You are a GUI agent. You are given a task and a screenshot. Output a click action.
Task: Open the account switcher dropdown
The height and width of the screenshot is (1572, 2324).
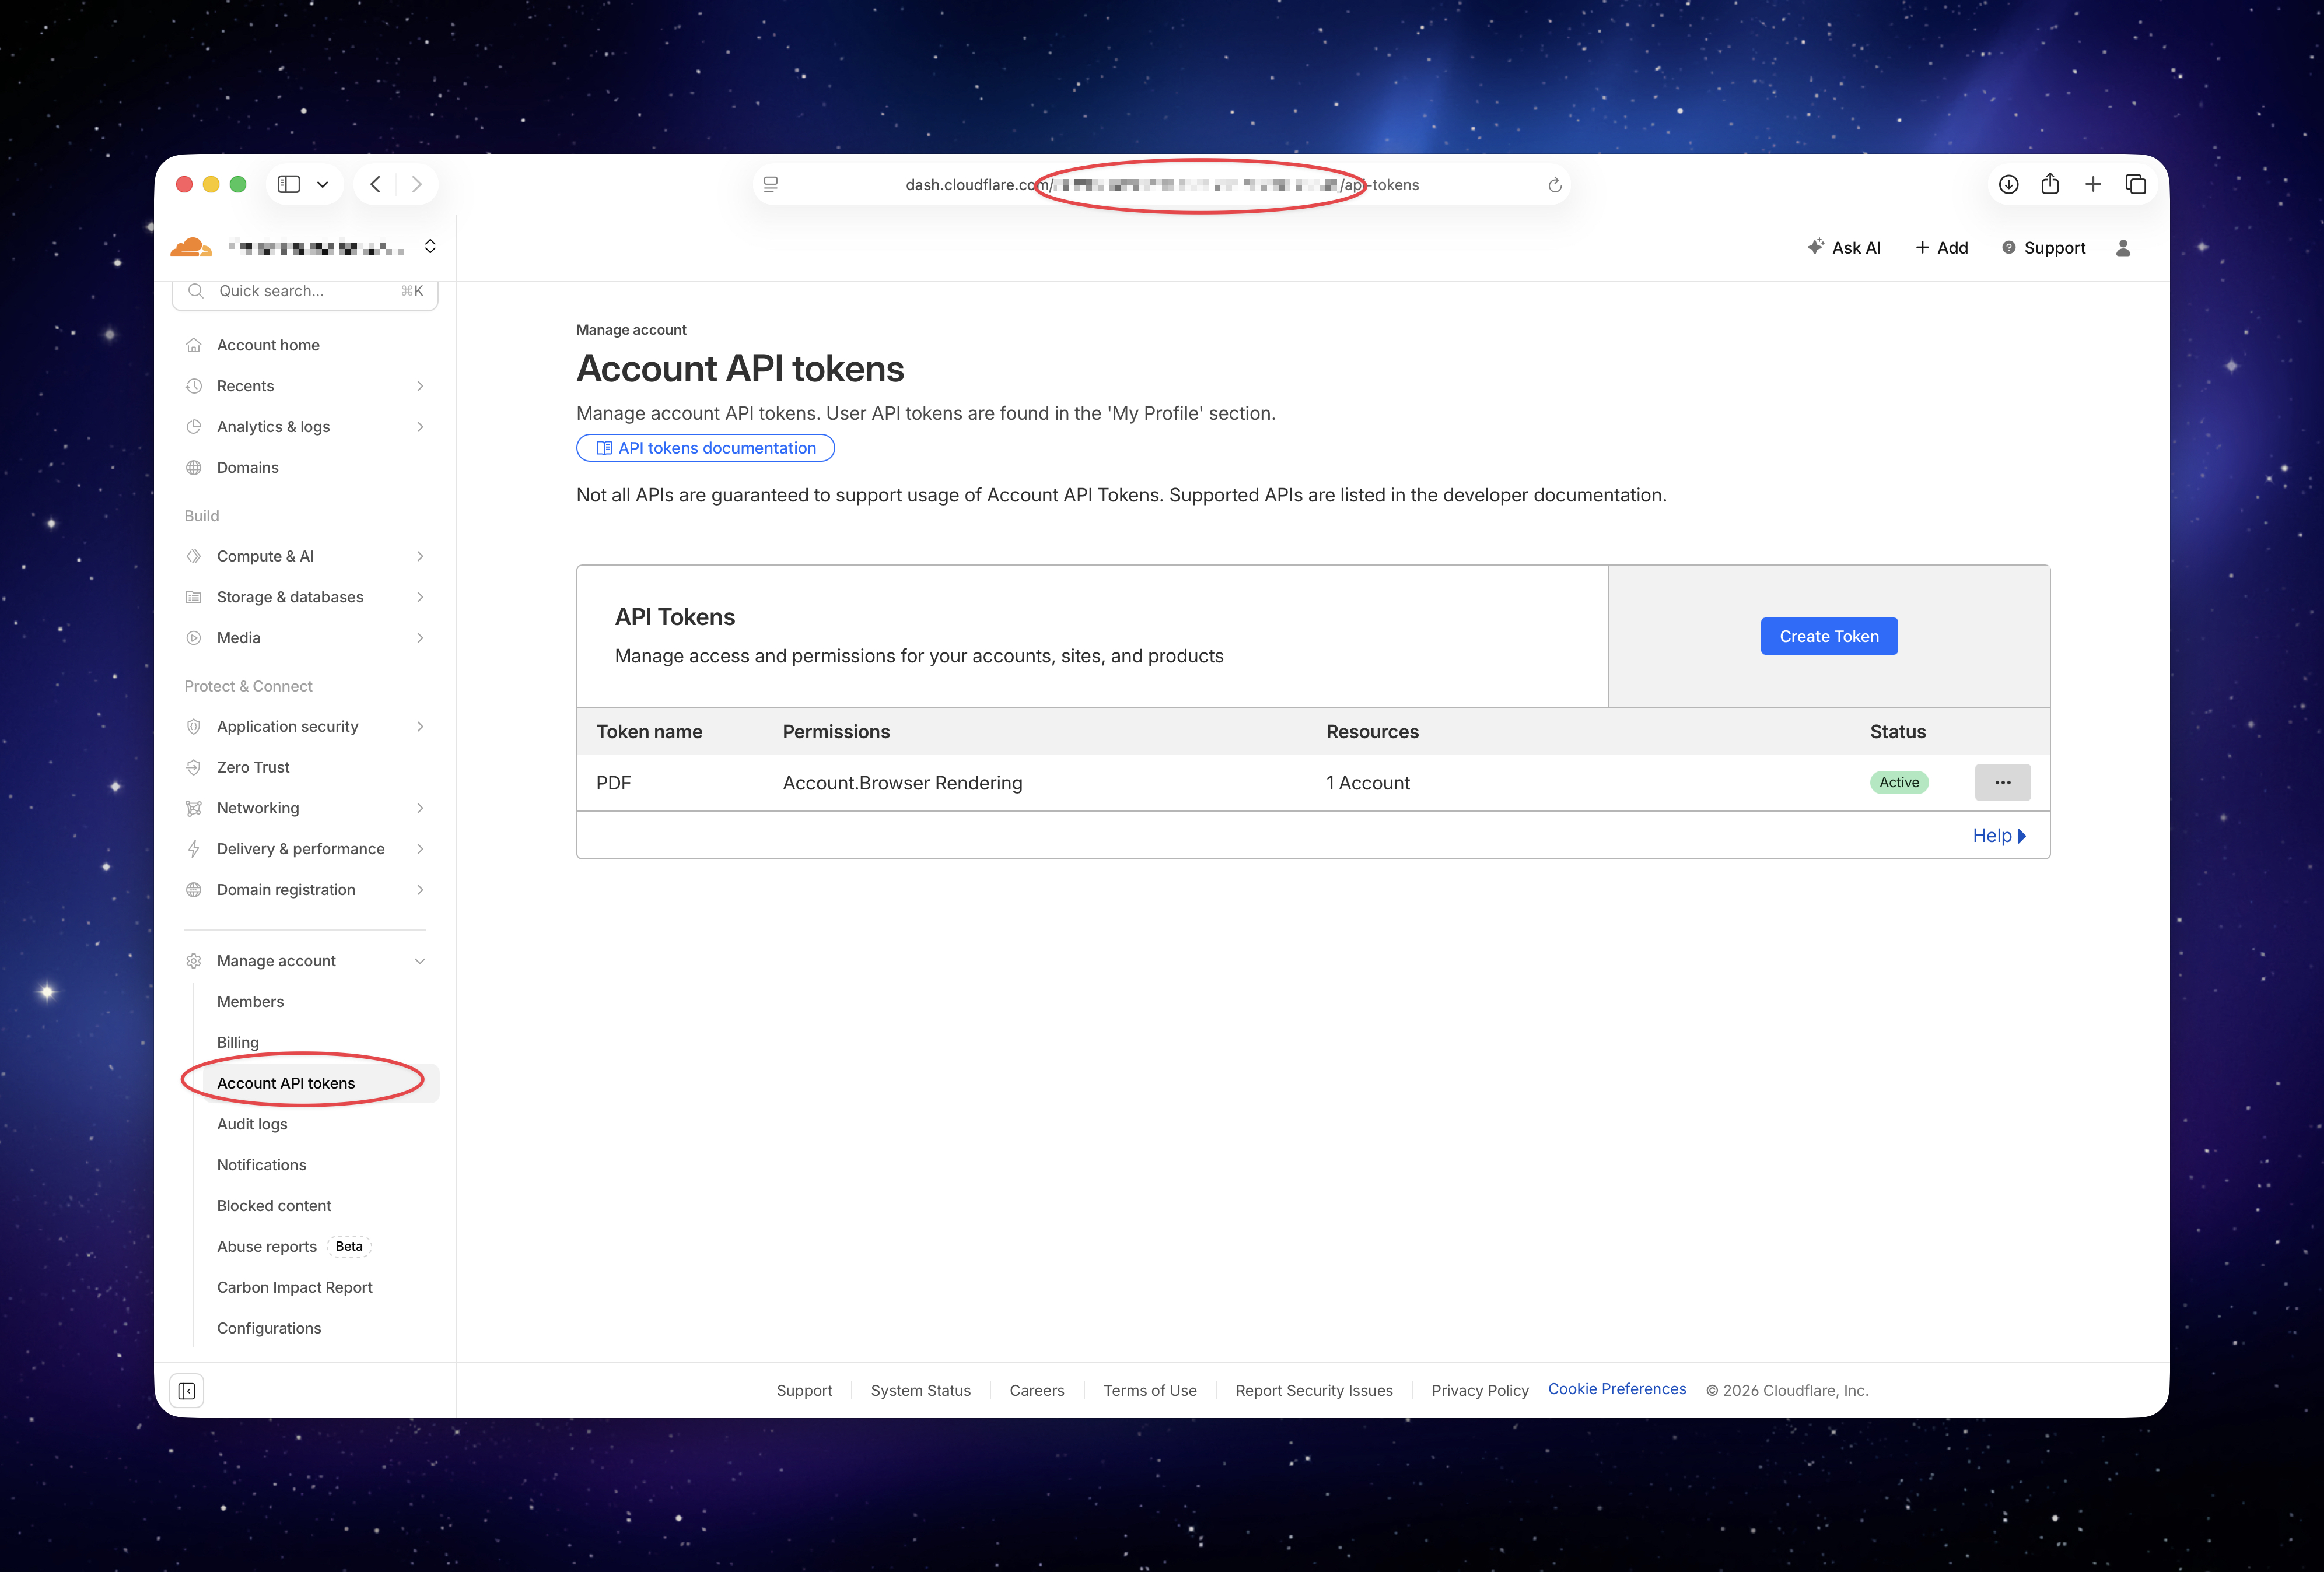pyautogui.click(x=430, y=246)
